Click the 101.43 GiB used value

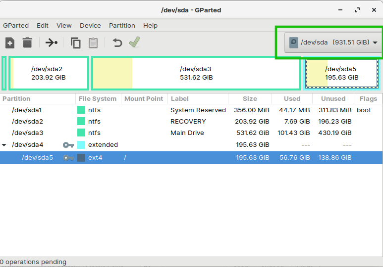click(294, 133)
